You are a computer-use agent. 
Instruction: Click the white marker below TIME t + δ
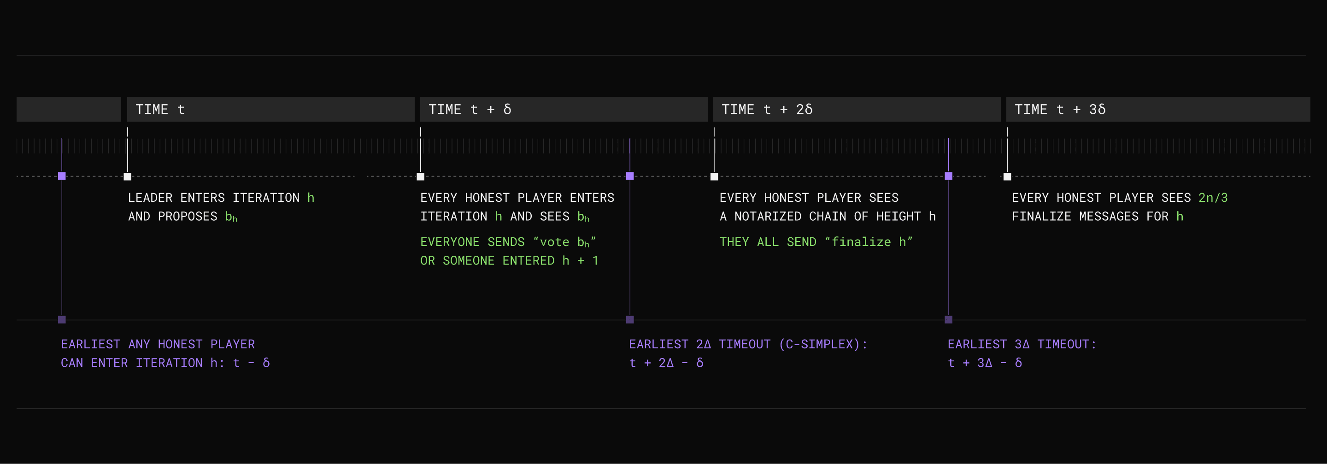point(420,176)
